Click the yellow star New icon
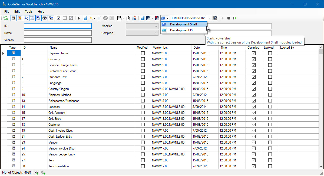The width and height of the screenshot is (324, 176). coord(91,18)
